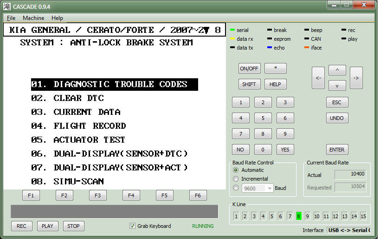Click the ON/OFF button
Viewport: 380px width, 239px height.
click(x=249, y=69)
